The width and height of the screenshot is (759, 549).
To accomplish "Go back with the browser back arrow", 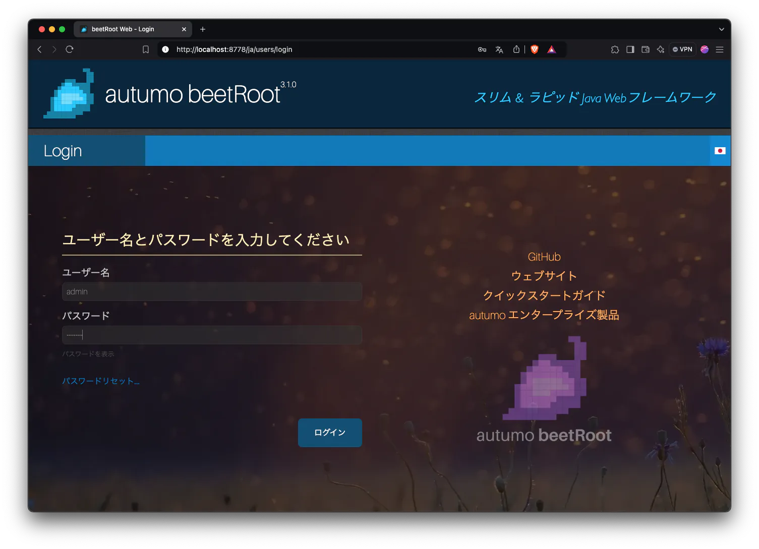I will tap(40, 49).
